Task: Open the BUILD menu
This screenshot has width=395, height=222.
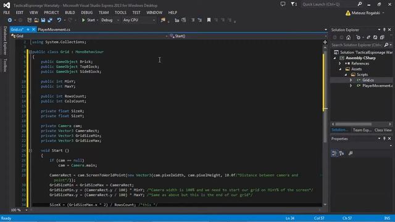Action: click(70, 12)
